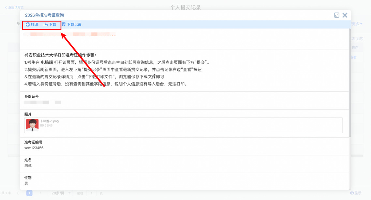
Task: Open the 20条/页 page size dropdown
Action: 60,193
